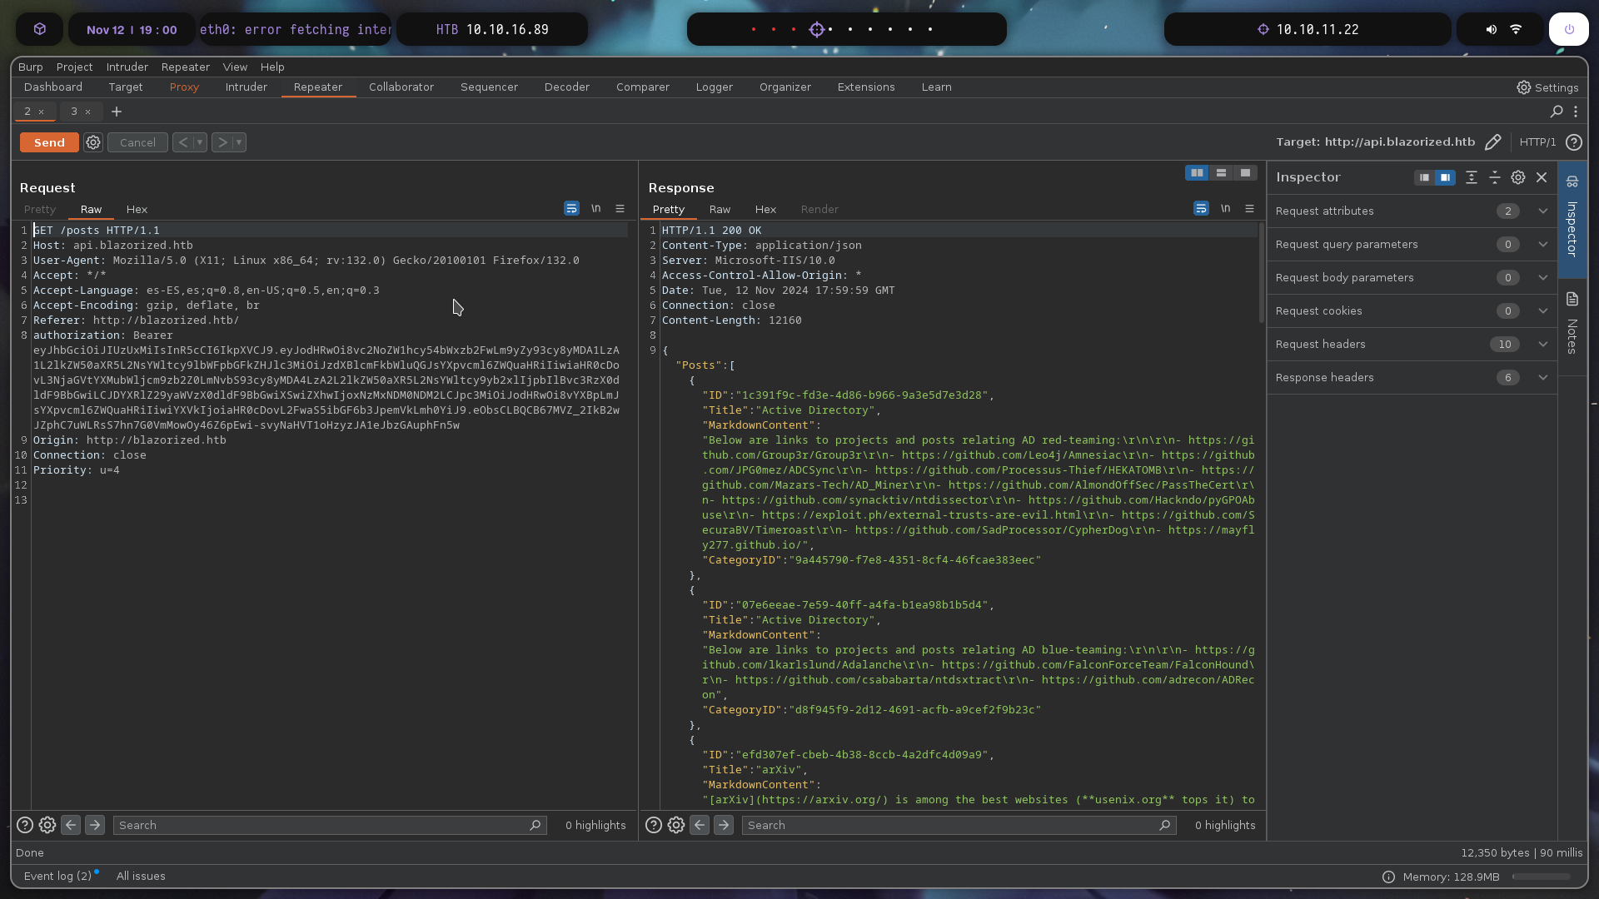This screenshot has width=1599, height=899.
Task: Open the Project menu
Action: [74, 67]
